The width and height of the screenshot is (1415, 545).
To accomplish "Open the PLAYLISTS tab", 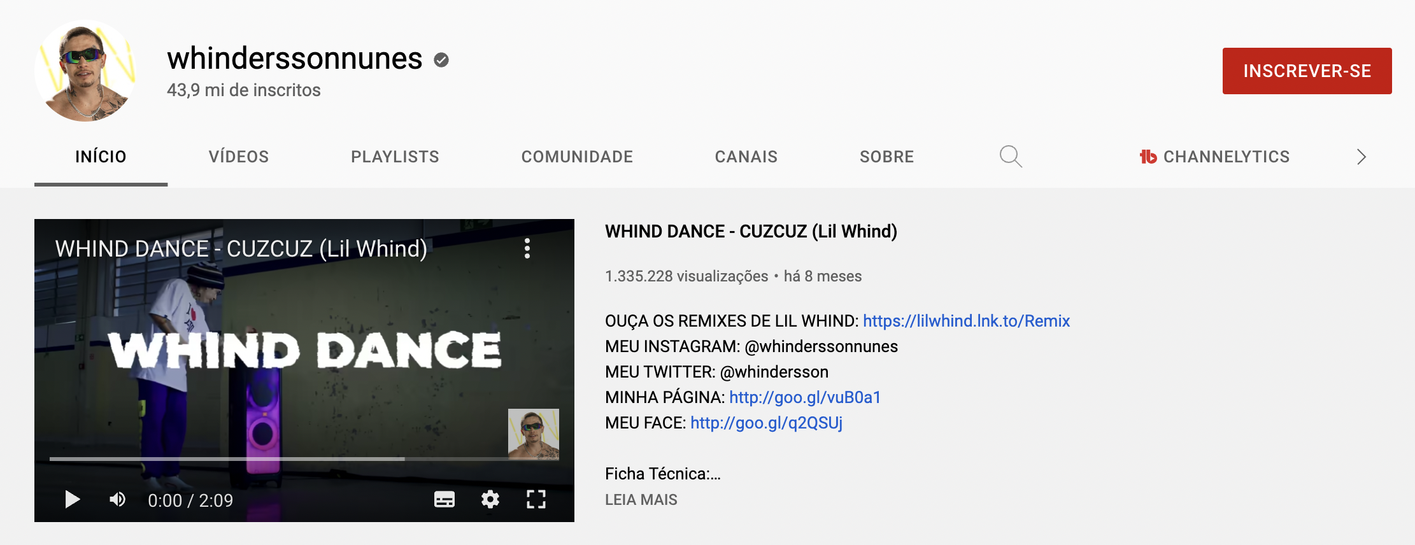I will coord(395,157).
